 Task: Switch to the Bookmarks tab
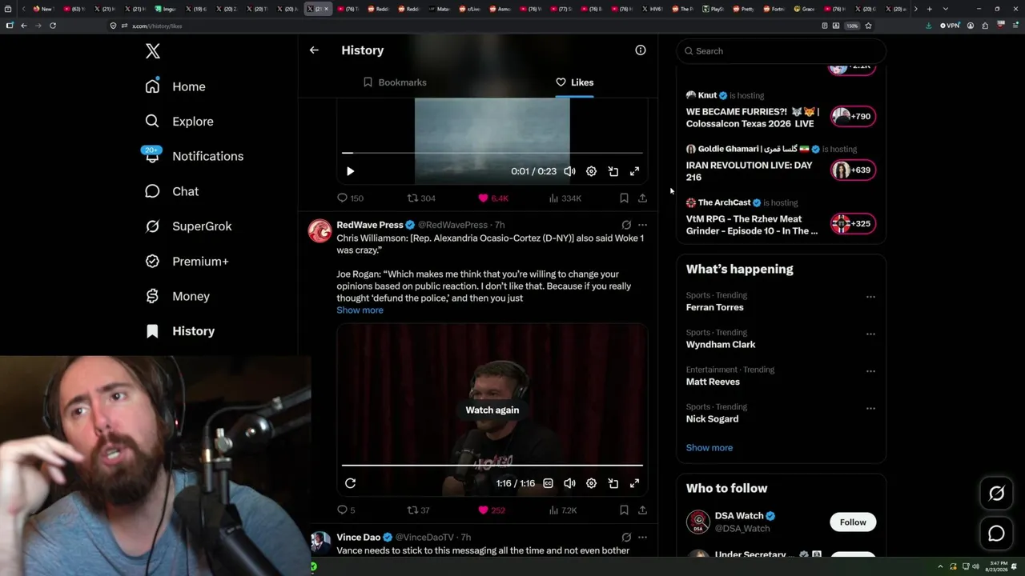tap(395, 82)
